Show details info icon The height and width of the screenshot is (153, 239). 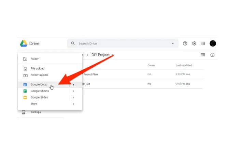click(x=212, y=55)
